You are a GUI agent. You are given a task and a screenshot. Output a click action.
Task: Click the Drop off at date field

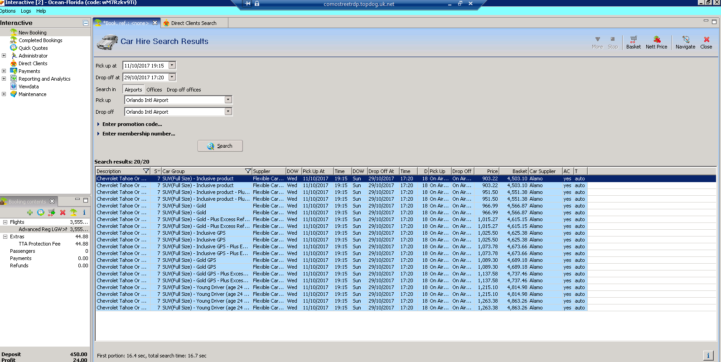[145, 77]
